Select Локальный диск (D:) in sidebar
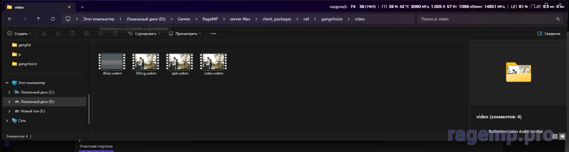Image resolution: width=569 pixels, height=152 pixels. point(44,102)
